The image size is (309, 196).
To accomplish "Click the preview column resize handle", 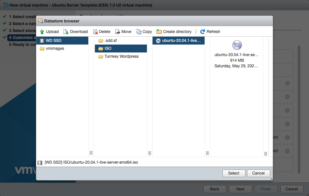I will click(266, 153).
